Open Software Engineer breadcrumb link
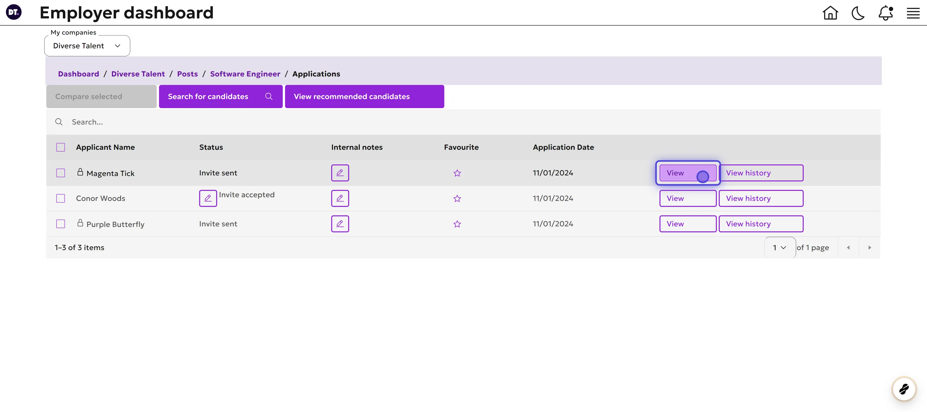The width and height of the screenshot is (927, 412). tap(245, 74)
